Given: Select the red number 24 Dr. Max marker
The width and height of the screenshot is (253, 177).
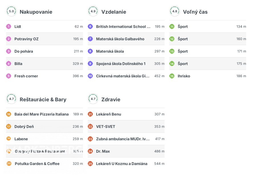Looking at the screenshot, I should tap(90, 151).
